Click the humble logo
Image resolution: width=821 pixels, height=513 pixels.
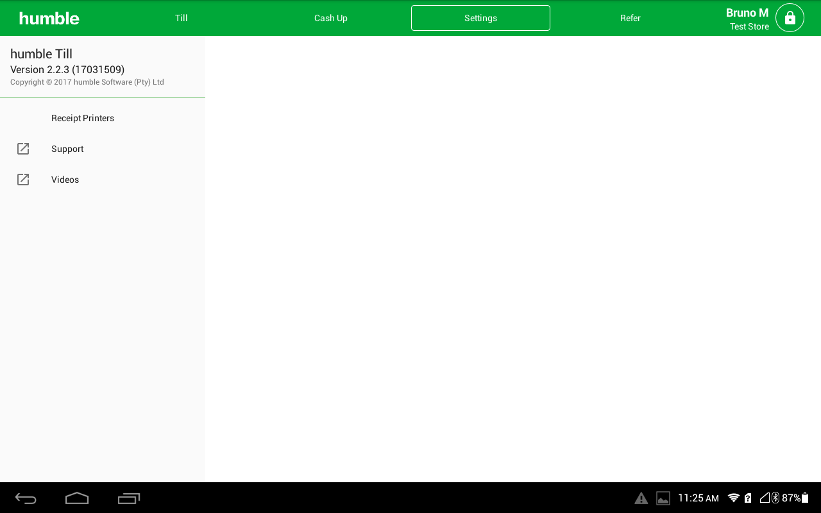49,19
